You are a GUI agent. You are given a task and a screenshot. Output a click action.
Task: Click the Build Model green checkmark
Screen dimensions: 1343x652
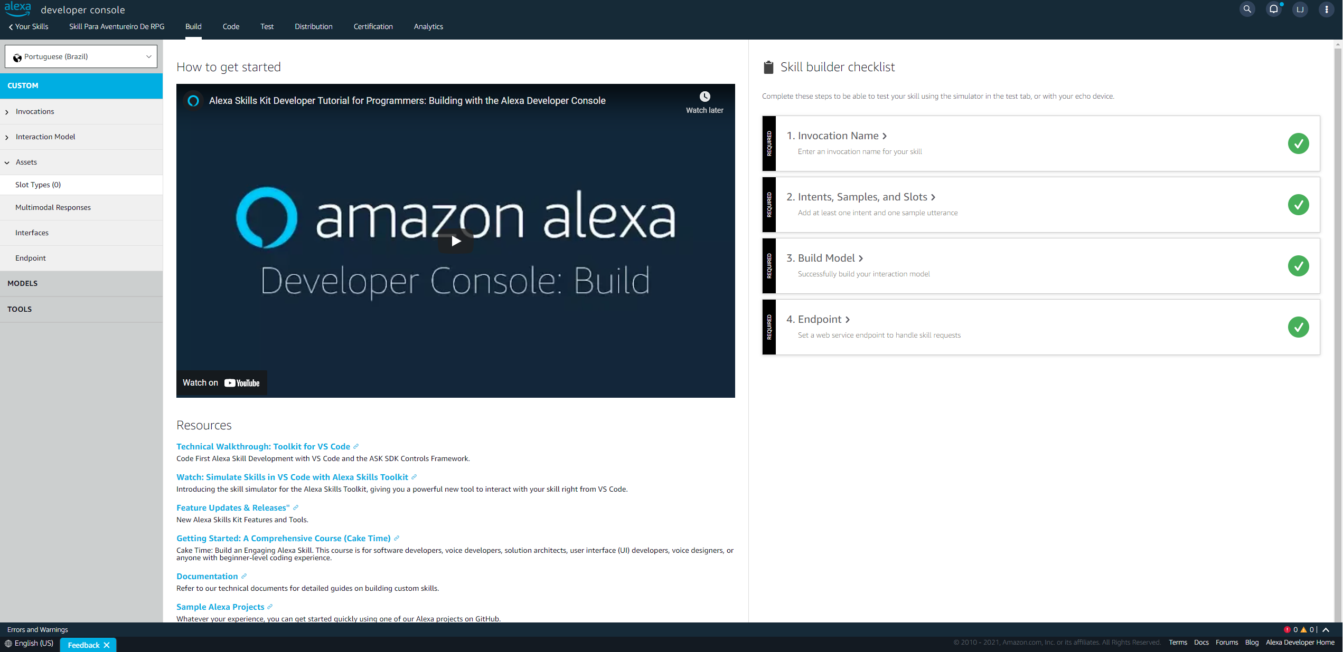[1298, 266]
